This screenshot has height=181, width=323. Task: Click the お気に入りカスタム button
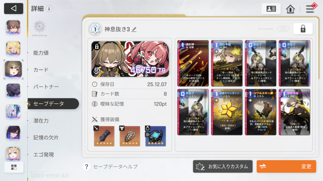coord(223,167)
